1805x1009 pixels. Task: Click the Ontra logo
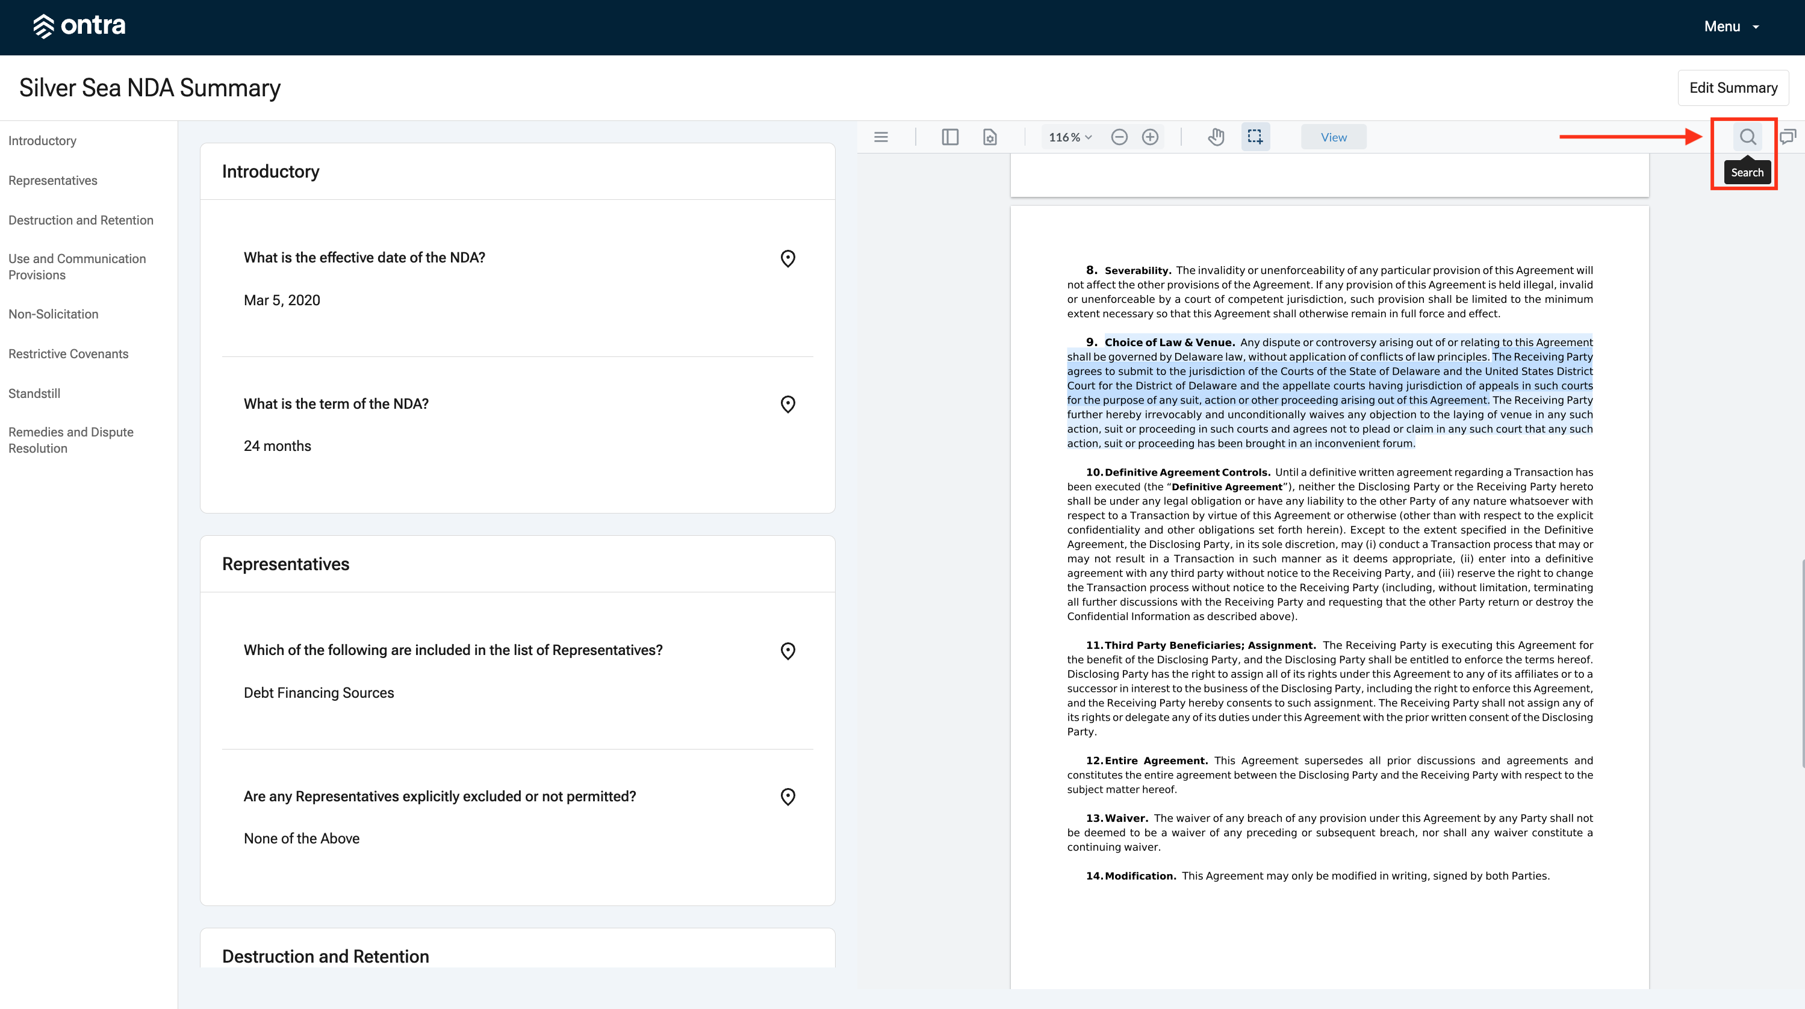click(x=79, y=26)
